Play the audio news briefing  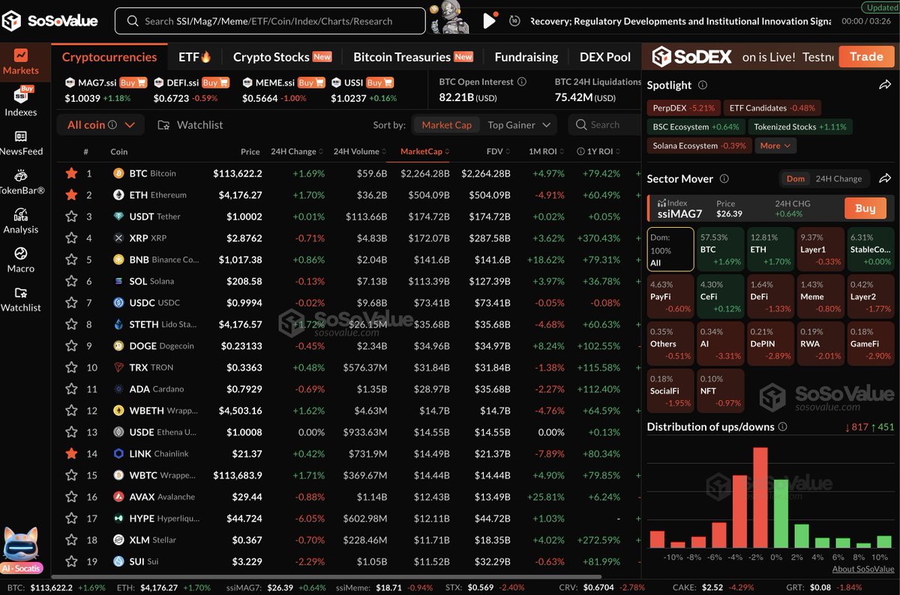coord(490,21)
